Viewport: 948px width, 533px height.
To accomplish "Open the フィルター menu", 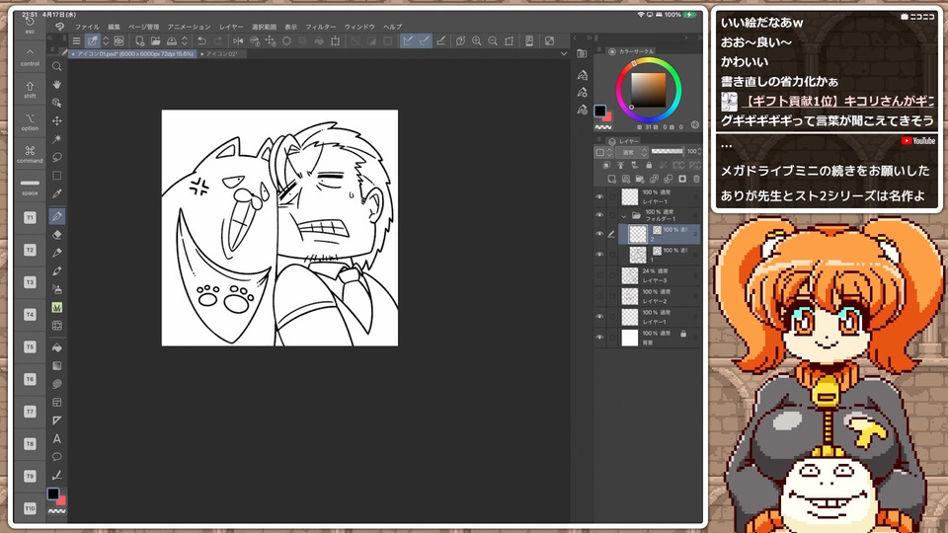I will click(x=320, y=27).
